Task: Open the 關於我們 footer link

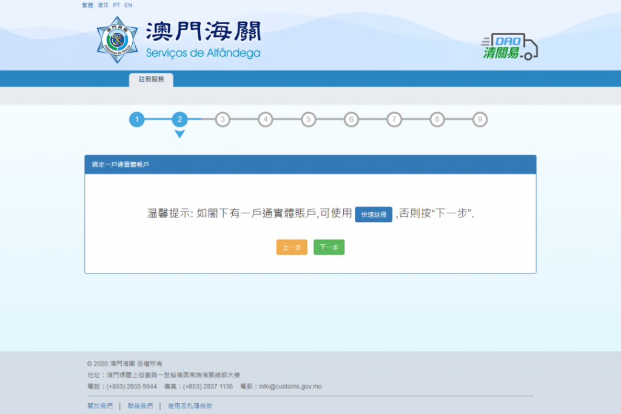Action: pyautogui.click(x=99, y=406)
